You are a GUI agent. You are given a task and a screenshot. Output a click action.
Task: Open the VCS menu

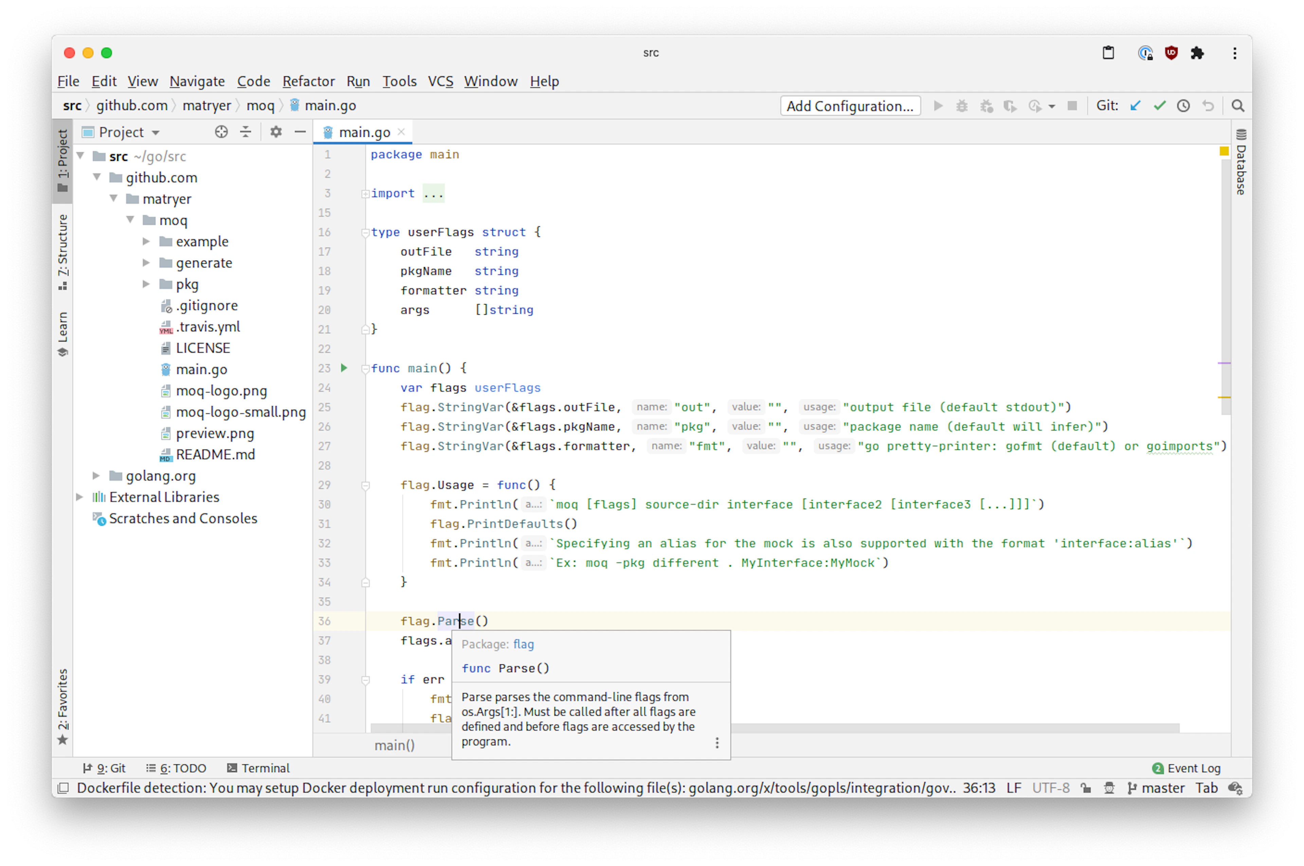[x=440, y=81]
